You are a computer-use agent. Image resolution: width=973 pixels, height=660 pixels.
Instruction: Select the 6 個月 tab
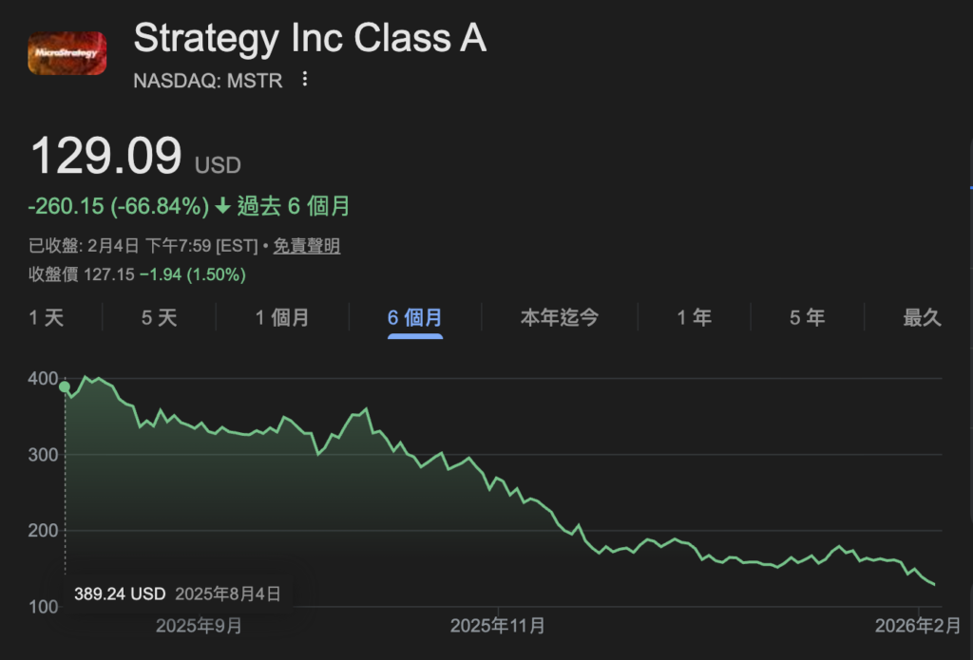pos(414,317)
